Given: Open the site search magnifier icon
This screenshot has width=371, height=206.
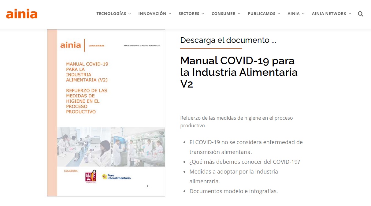Looking at the screenshot, I should [360, 14].
